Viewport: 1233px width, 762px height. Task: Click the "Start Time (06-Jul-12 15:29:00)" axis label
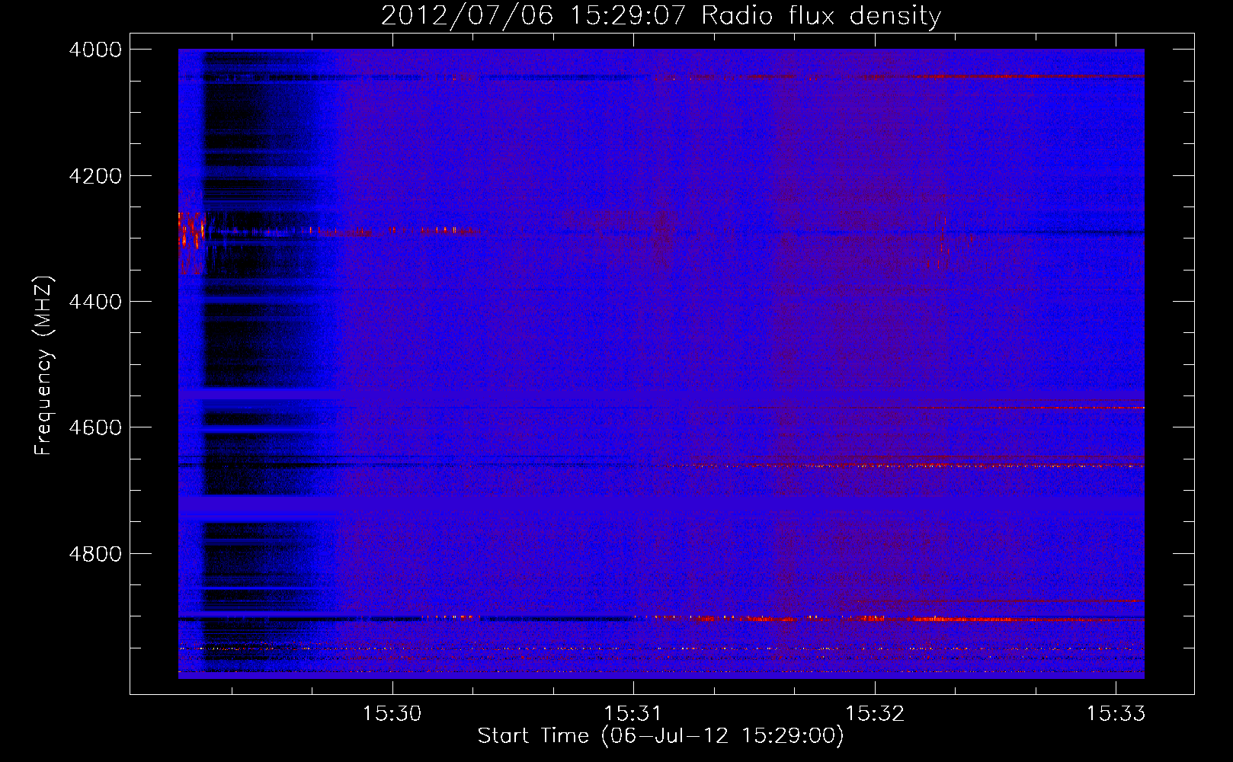click(661, 736)
